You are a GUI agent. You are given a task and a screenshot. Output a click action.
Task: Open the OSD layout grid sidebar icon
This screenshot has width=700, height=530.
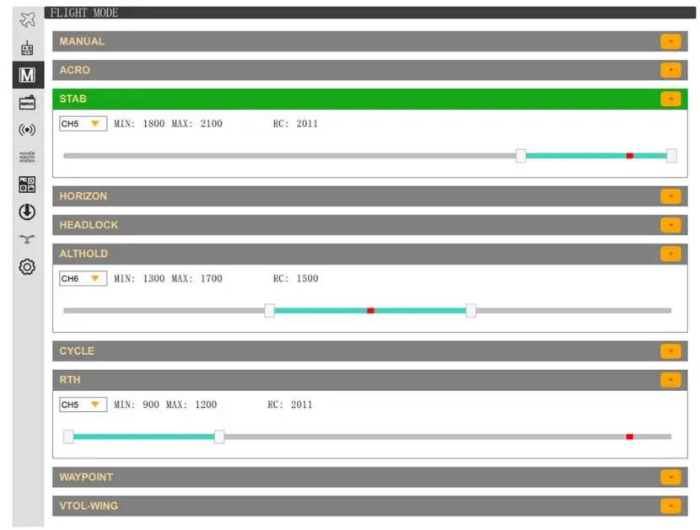[27, 185]
